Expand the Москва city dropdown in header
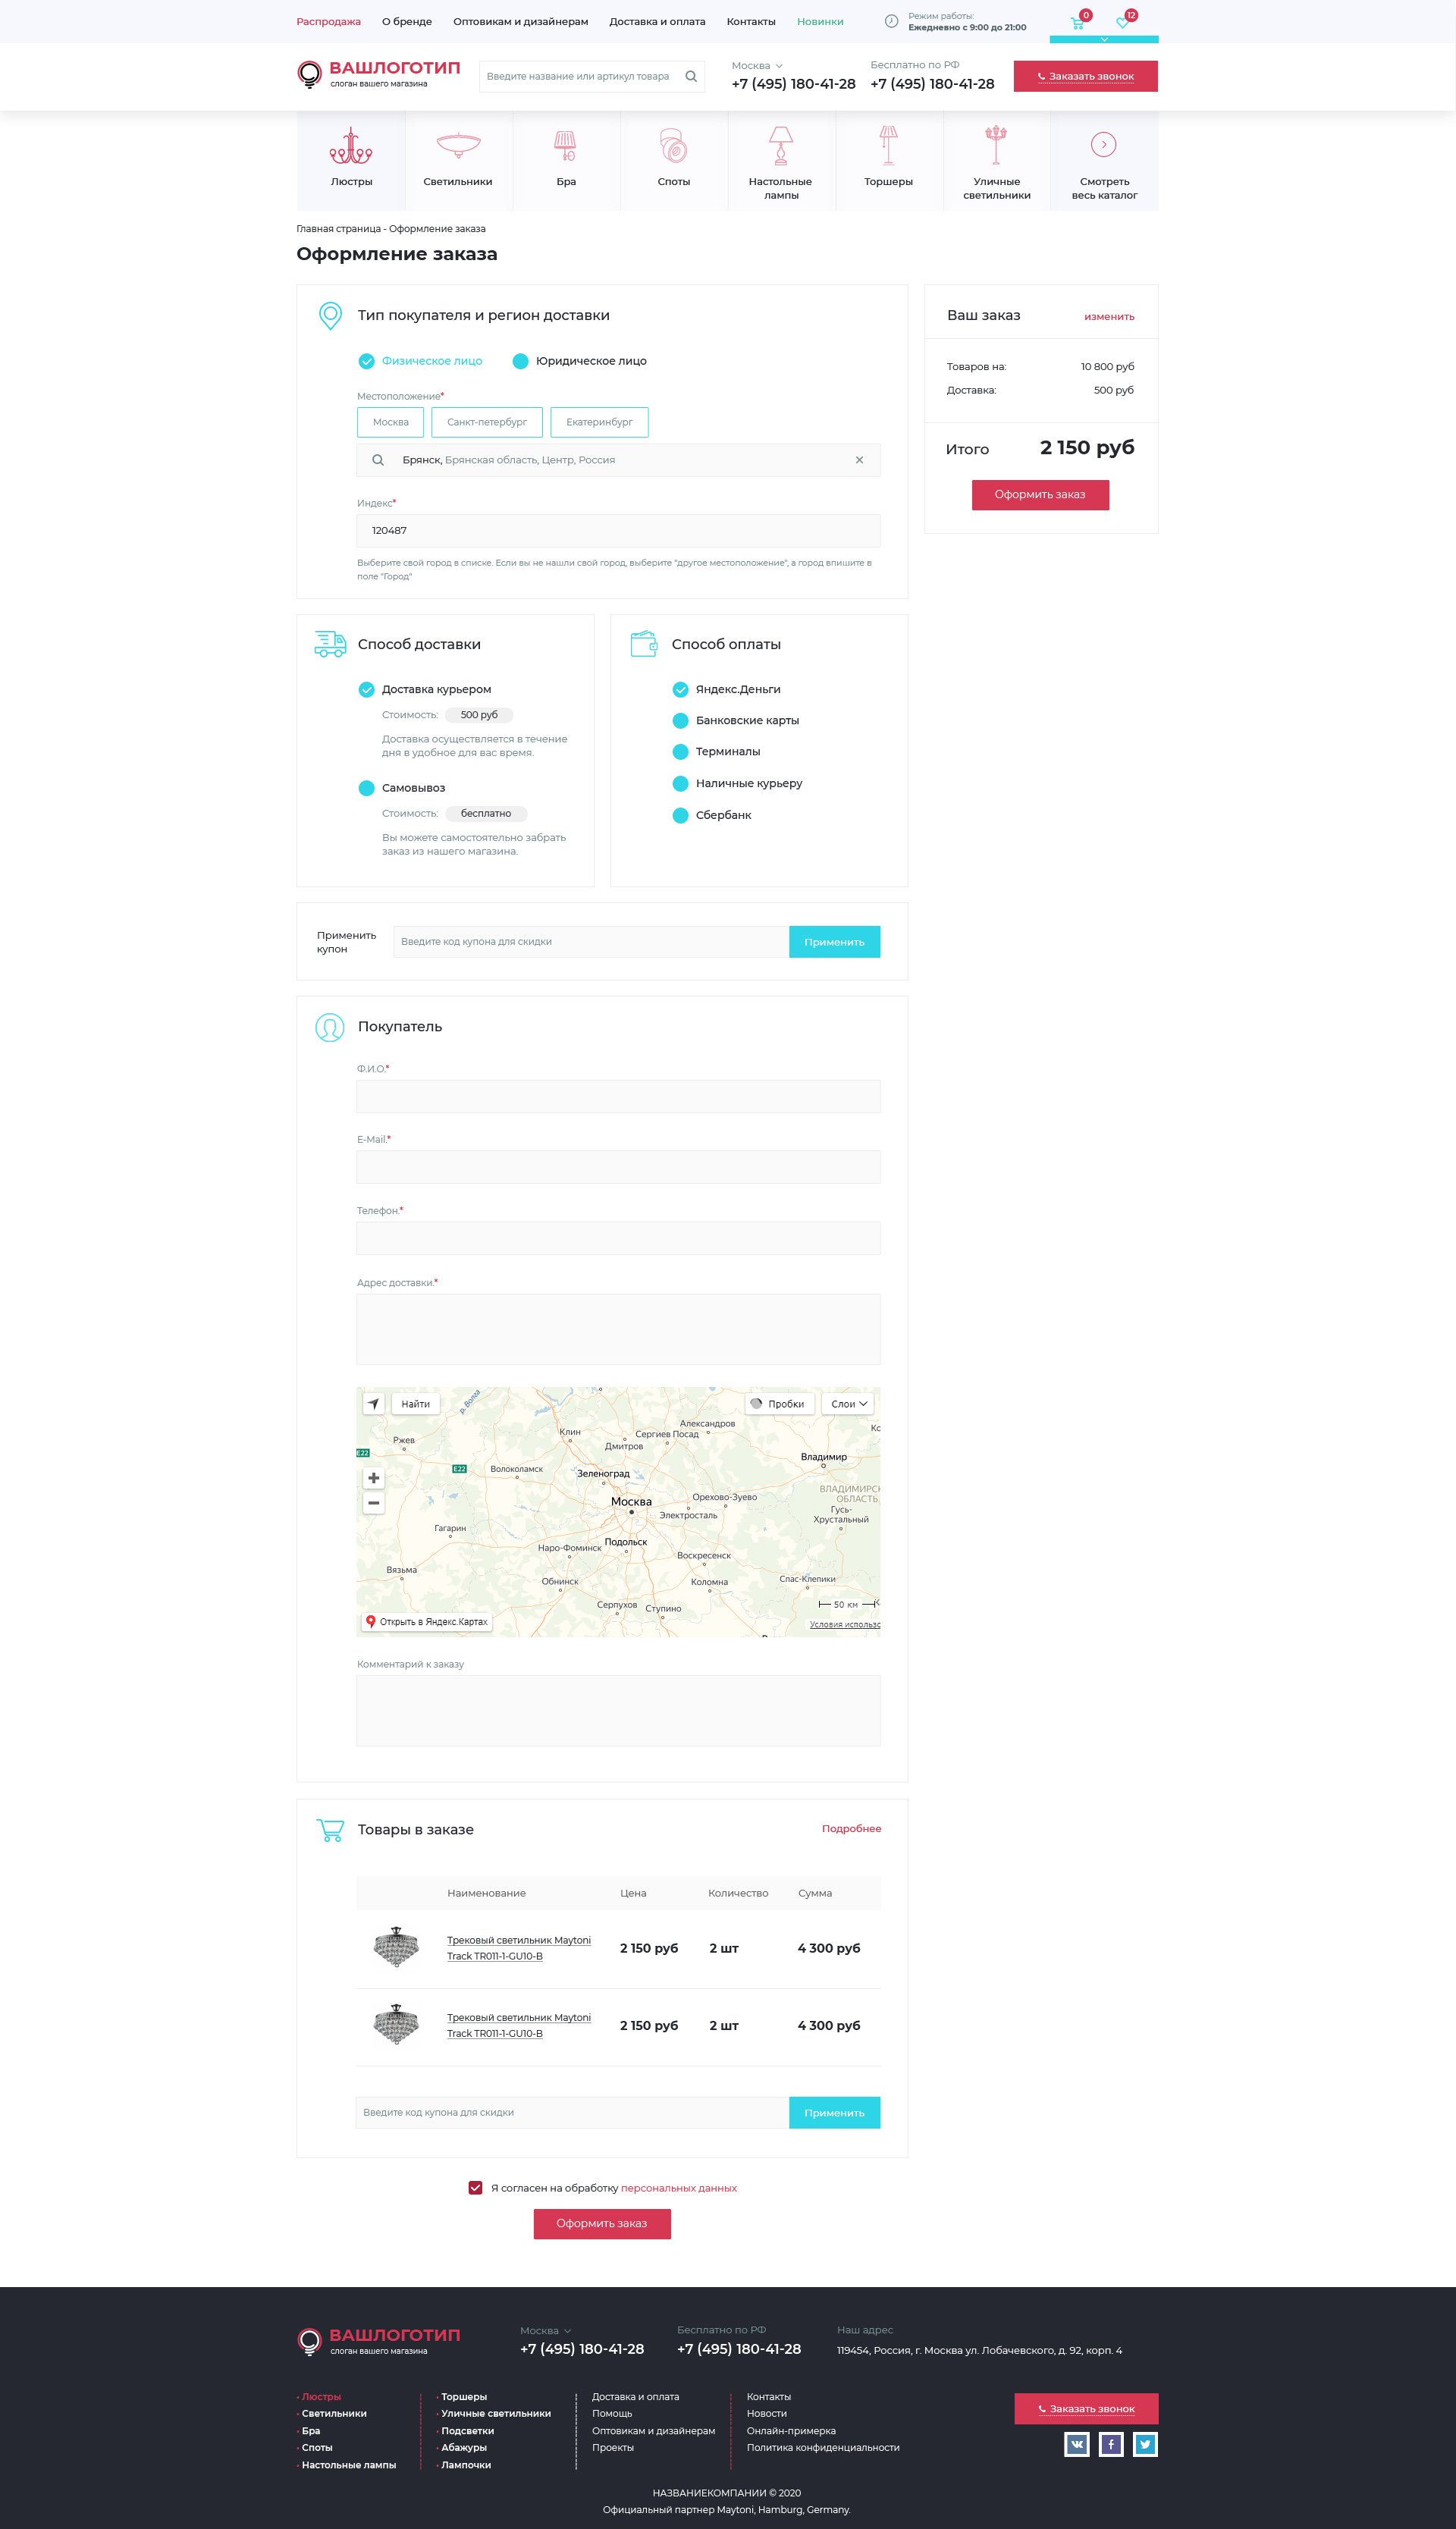The image size is (1456, 2529). tap(757, 66)
